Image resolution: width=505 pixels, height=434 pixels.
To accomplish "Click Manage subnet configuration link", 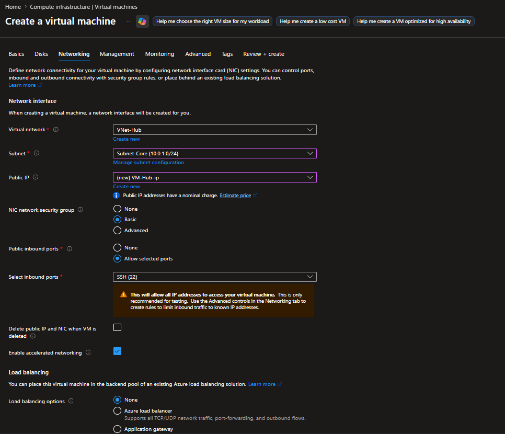I will click(148, 163).
